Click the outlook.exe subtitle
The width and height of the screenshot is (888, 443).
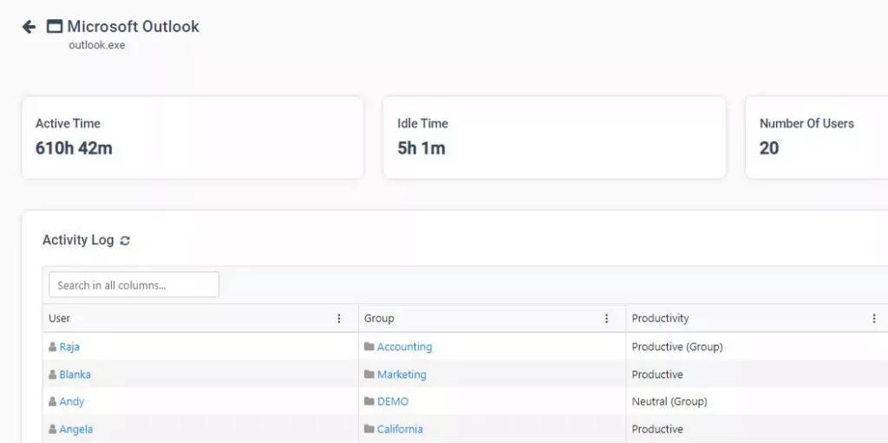(97, 45)
